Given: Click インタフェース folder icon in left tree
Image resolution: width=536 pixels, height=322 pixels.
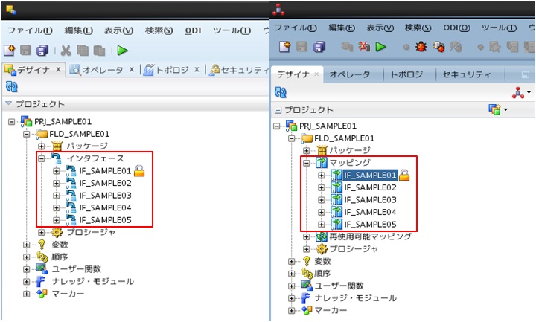Looking at the screenshot, I should click(x=57, y=158).
